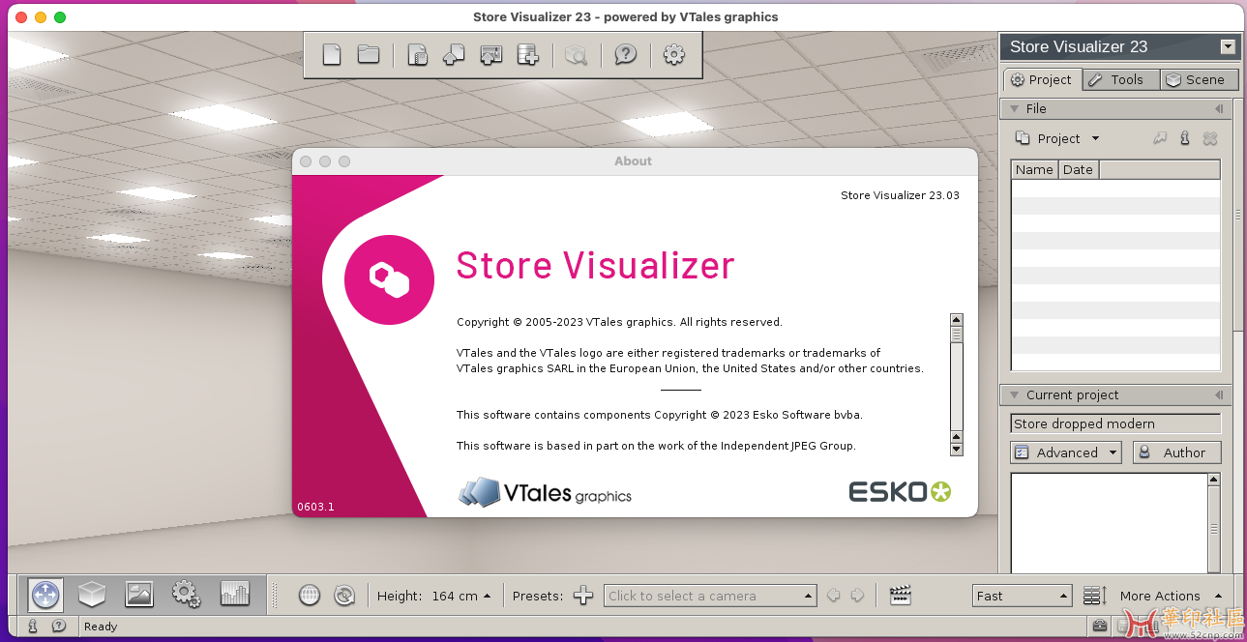The image size is (1247, 642).
Task: Toggle the 3D box view mode
Action: coord(92,595)
